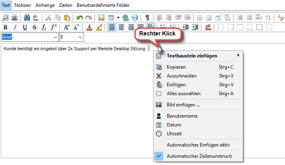Click the print preview magnifier icon

pos(5,18)
